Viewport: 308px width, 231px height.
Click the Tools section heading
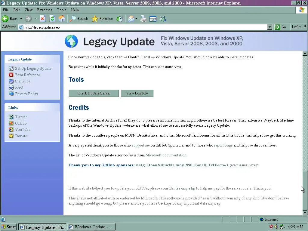click(76, 79)
